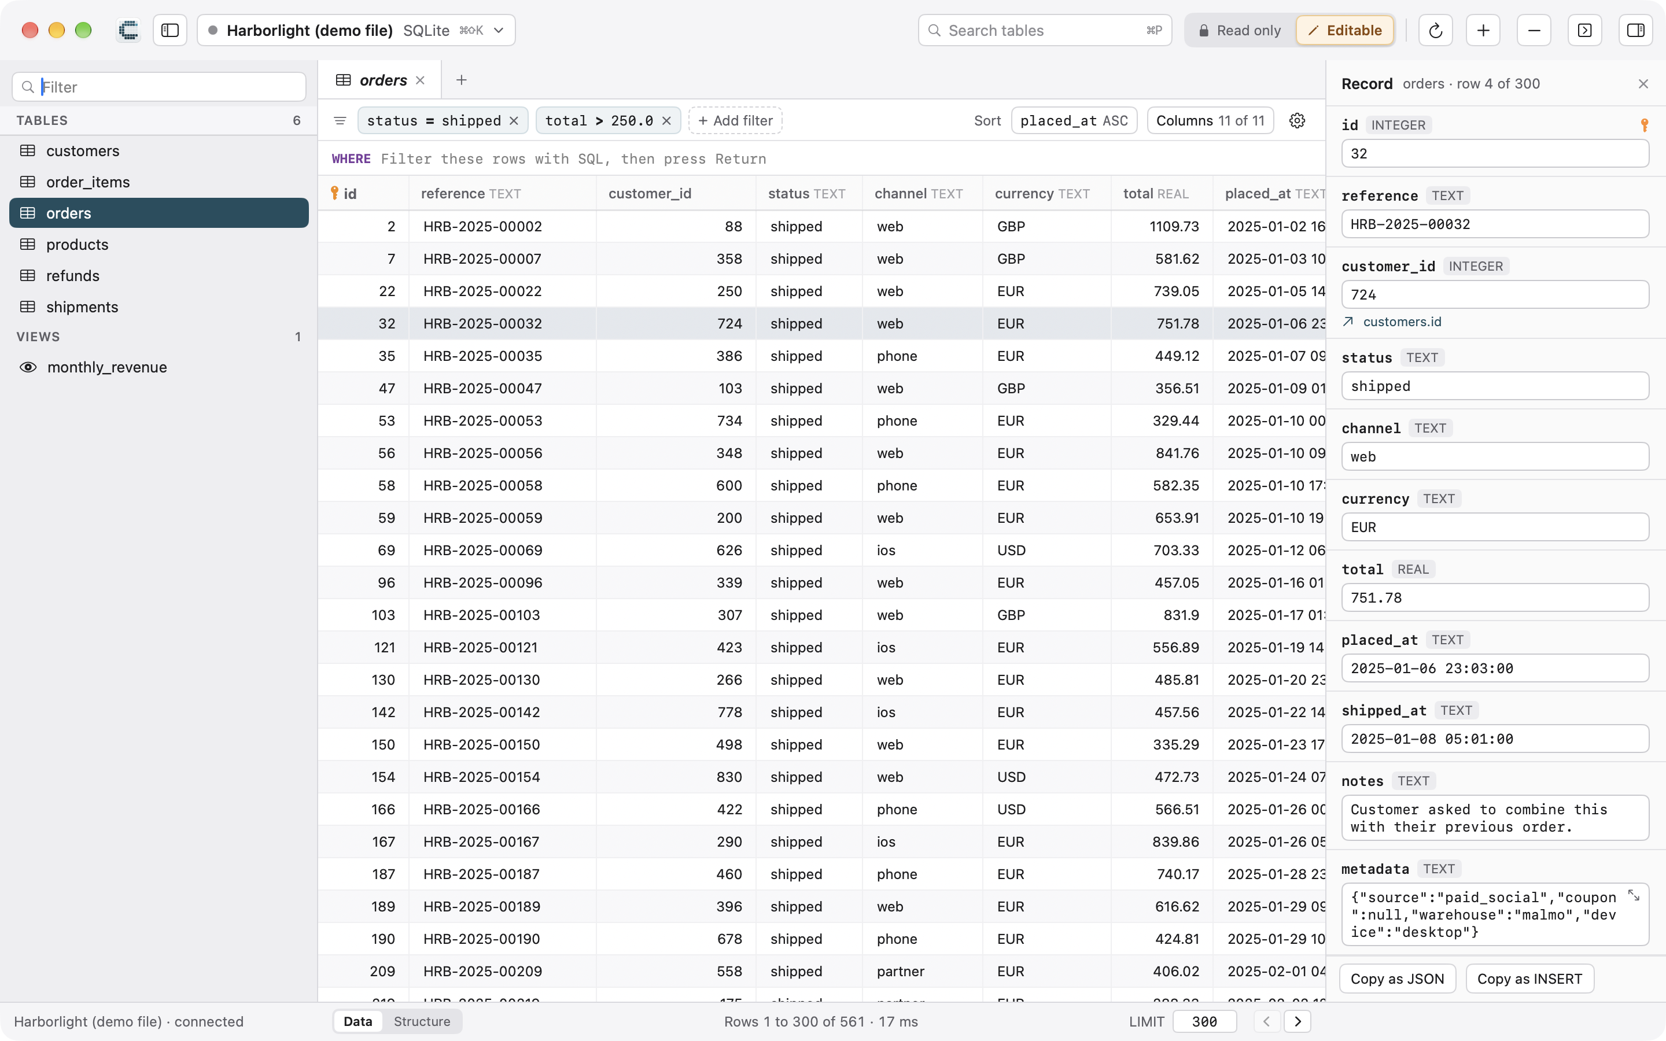Switch to Editable mode
Screen dimensions: 1666x1041
(1344, 30)
